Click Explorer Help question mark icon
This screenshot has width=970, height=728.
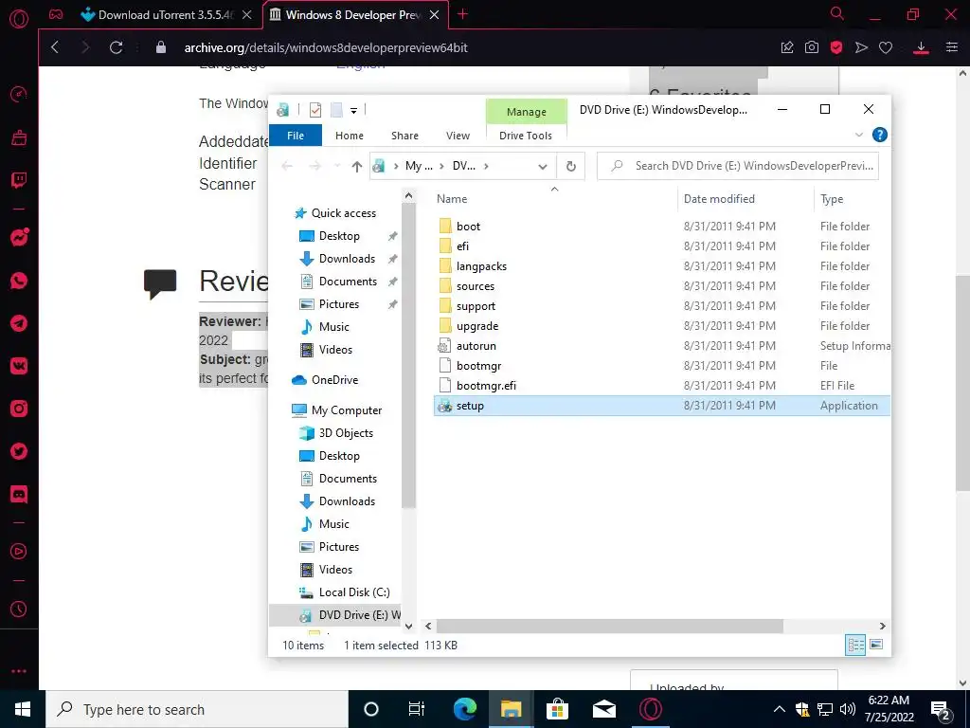pyautogui.click(x=880, y=135)
